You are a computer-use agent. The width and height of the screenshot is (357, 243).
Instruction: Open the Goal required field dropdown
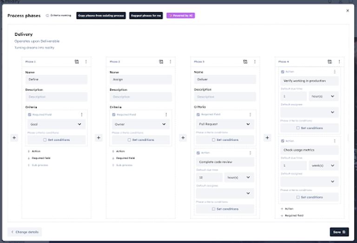tap(56, 124)
